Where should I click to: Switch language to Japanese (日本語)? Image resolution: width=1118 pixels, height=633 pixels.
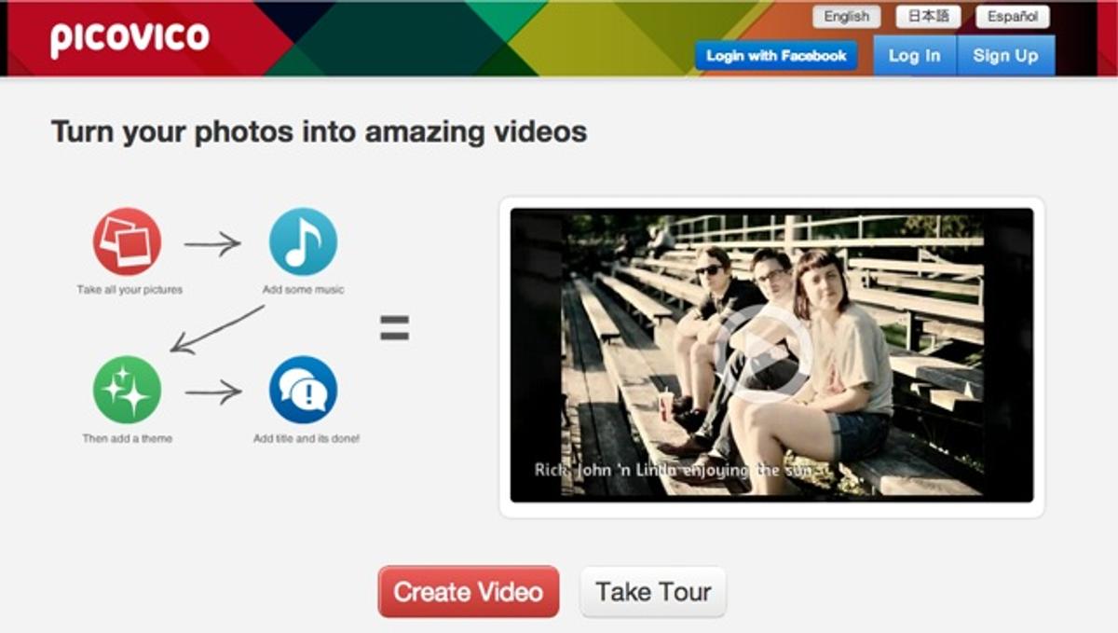928,17
